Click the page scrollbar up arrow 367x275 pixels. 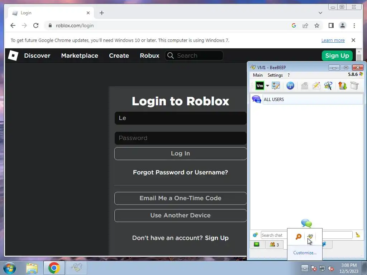coord(359,51)
